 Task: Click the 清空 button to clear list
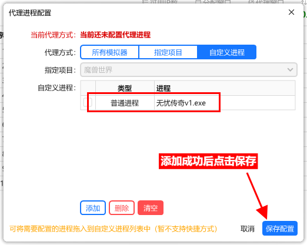pyautogui.click(x=151, y=208)
